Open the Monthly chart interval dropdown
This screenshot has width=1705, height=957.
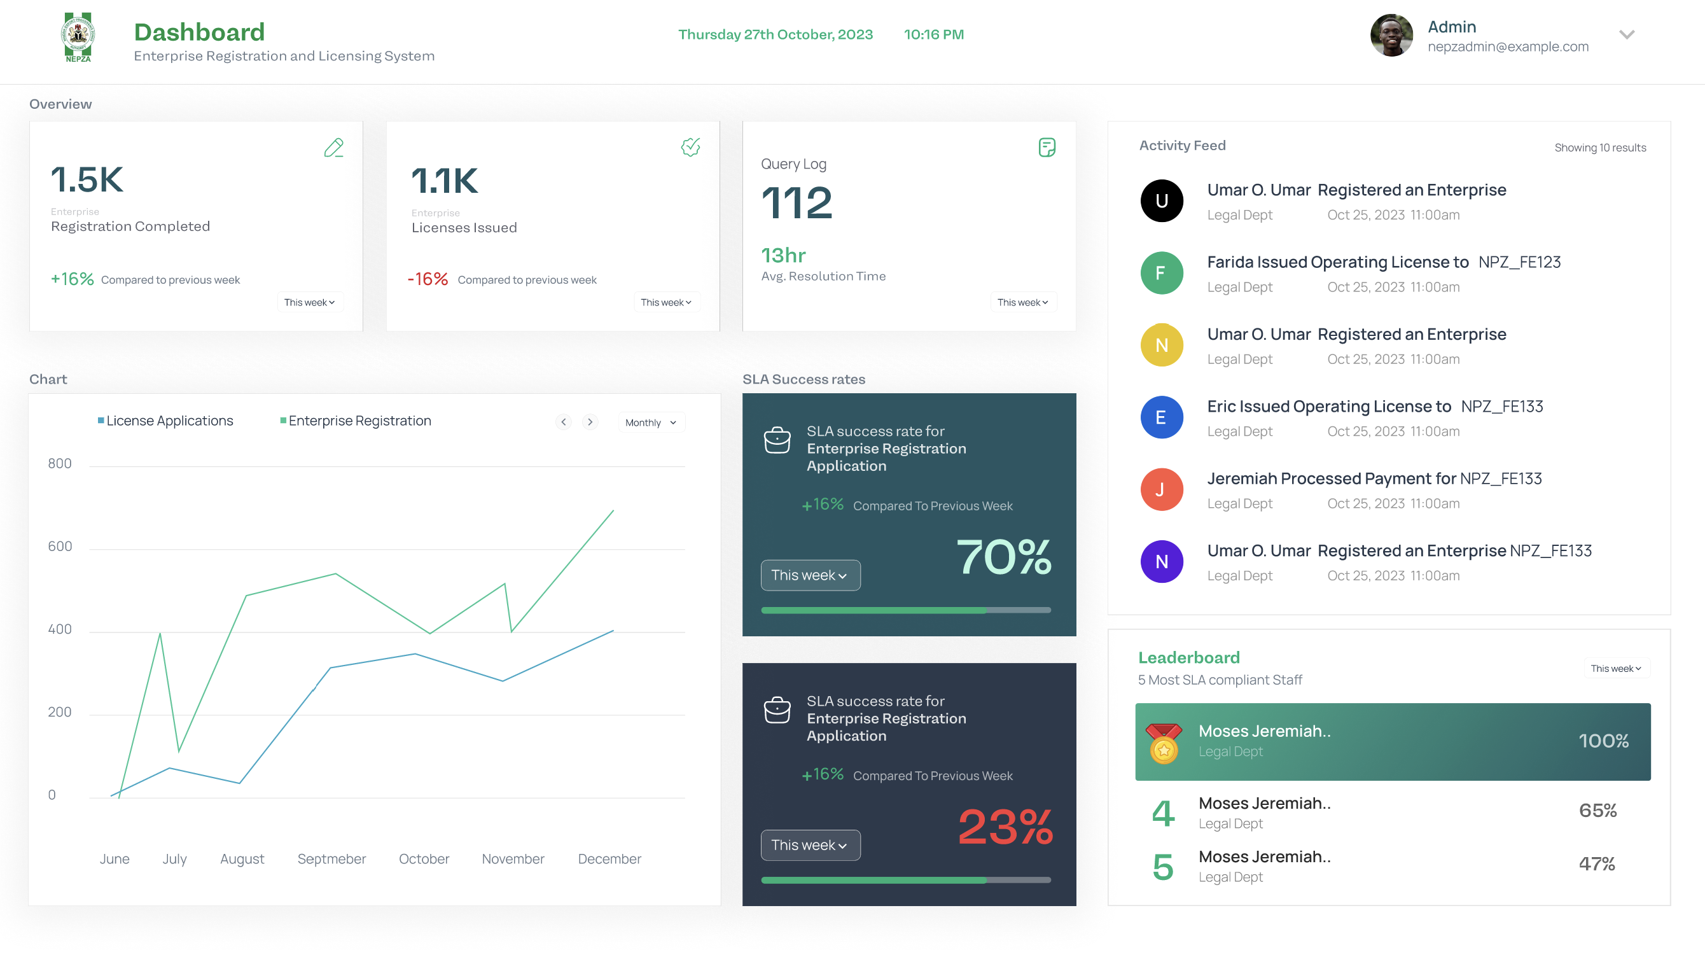point(651,423)
